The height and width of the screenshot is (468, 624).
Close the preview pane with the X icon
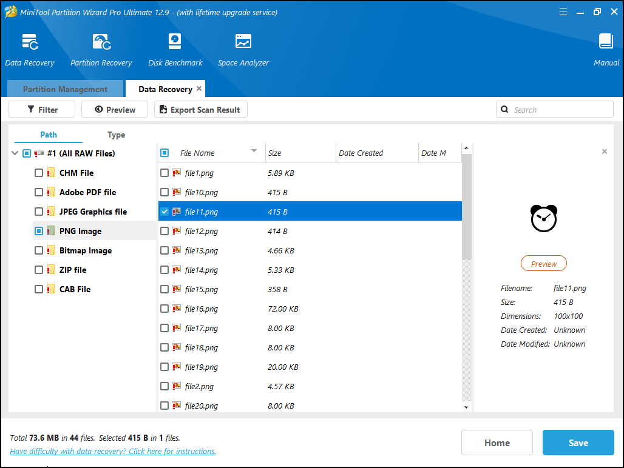[604, 152]
